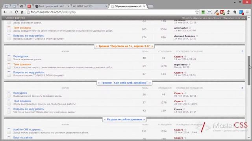Click the blue window extension icon
This screenshot has height=141, width=252.
click(x=241, y=12)
